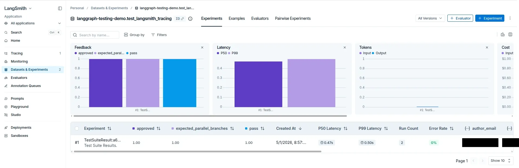519x168 pixels.
Task: Open the Filters menu
Action: [x=159, y=35]
